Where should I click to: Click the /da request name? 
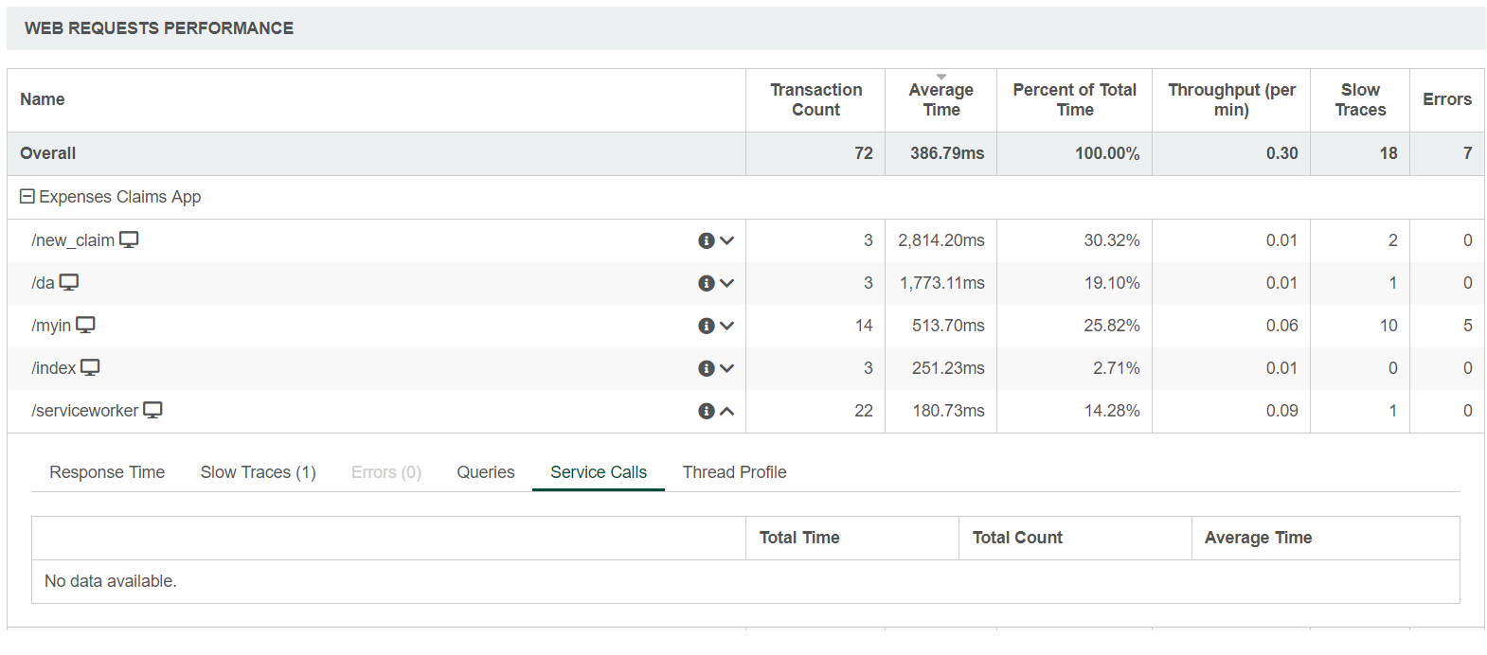click(x=43, y=283)
